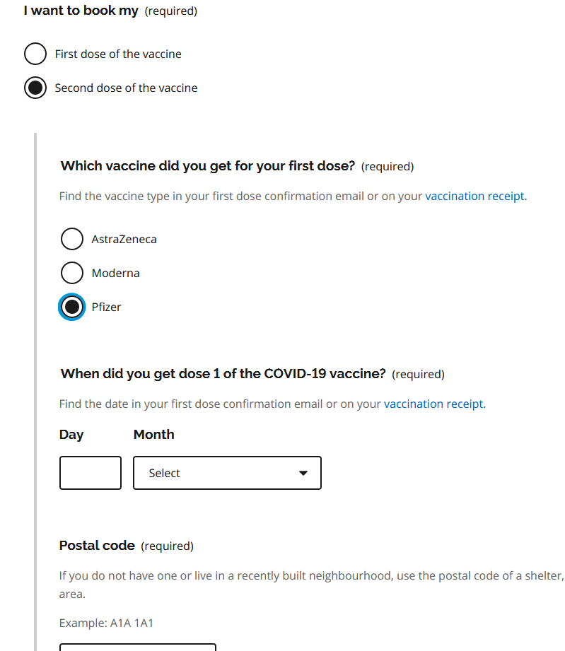Select the First dose radio button
Image resolution: width=565 pixels, height=651 pixels.
click(x=35, y=54)
